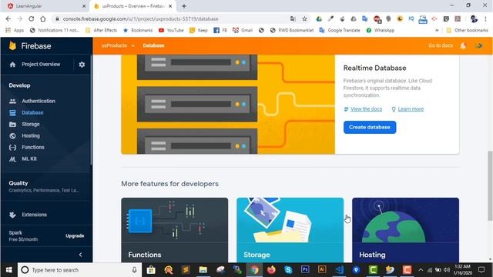Open the Apps bookmark shortcut

[x=15, y=30]
